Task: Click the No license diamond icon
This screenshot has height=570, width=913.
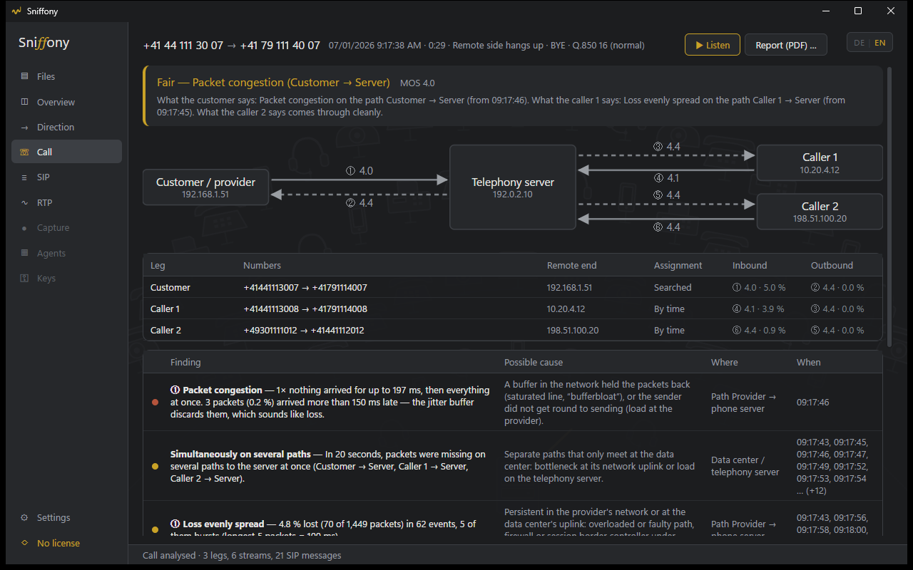Action: click(x=25, y=543)
